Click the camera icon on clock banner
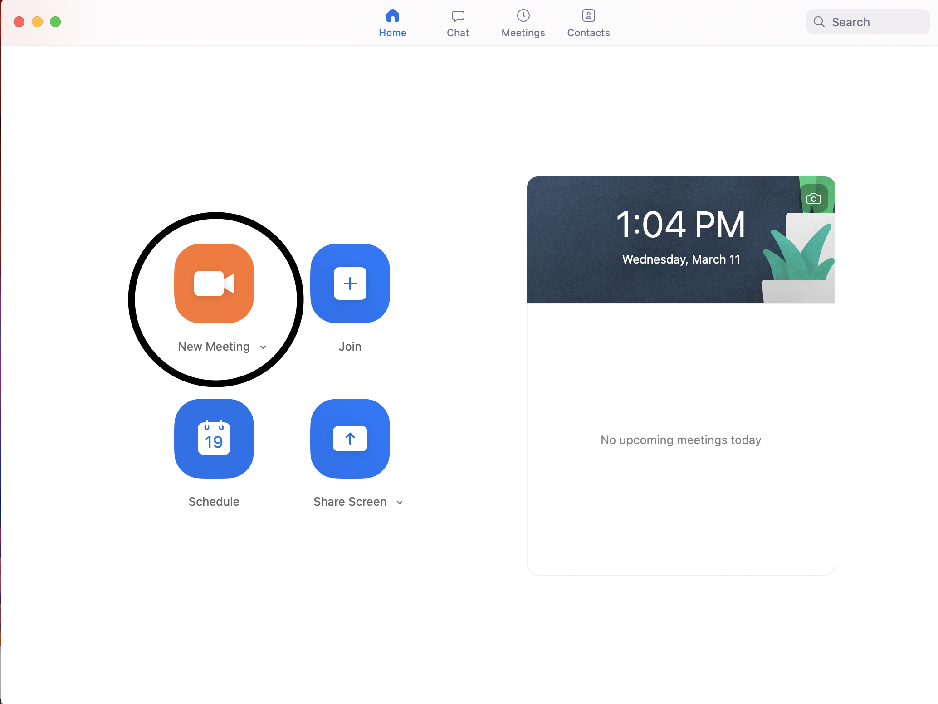The height and width of the screenshot is (704, 938). click(814, 199)
